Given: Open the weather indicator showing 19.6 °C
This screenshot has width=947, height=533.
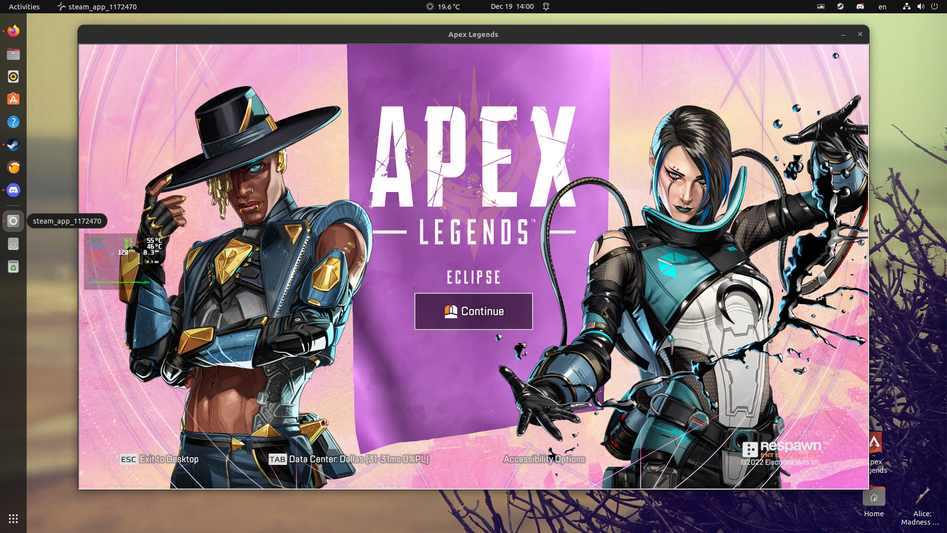Looking at the screenshot, I should point(443,6).
